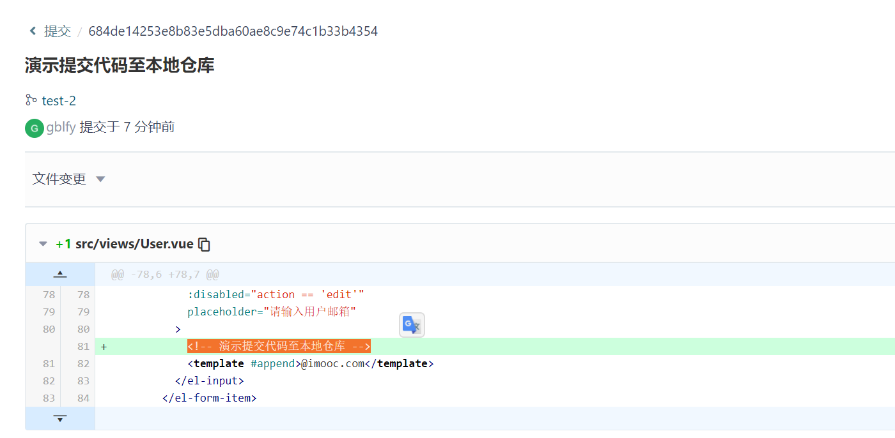Collapse the src/views/User.vue file diff
This screenshot has width=895, height=438.
click(43, 244)
